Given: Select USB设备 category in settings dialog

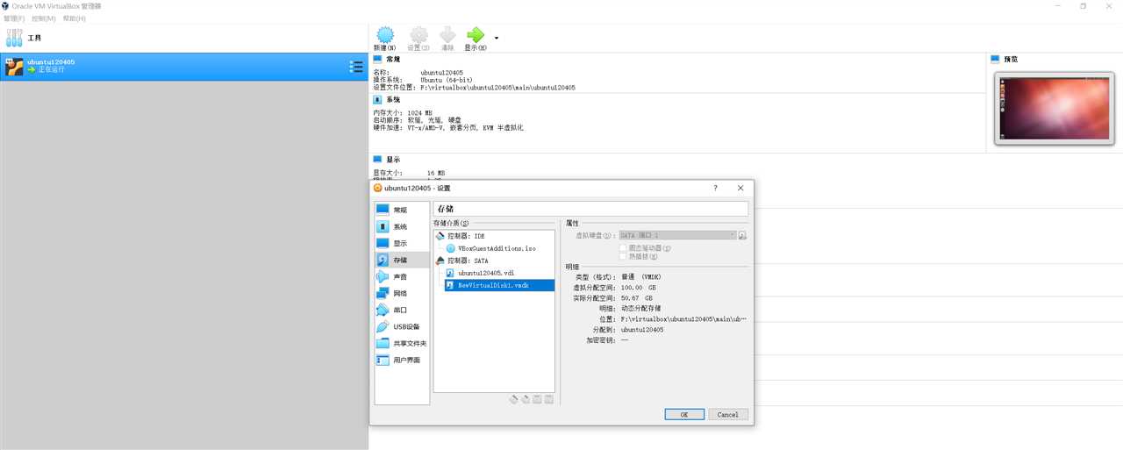Looking at the screenshot, I should click(x=401, y=326).
